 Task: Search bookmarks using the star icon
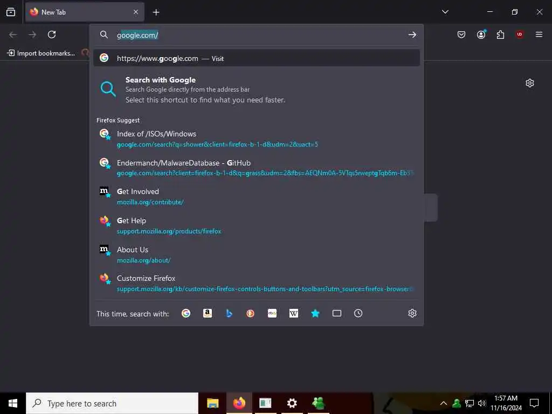(x=315, y=313)
